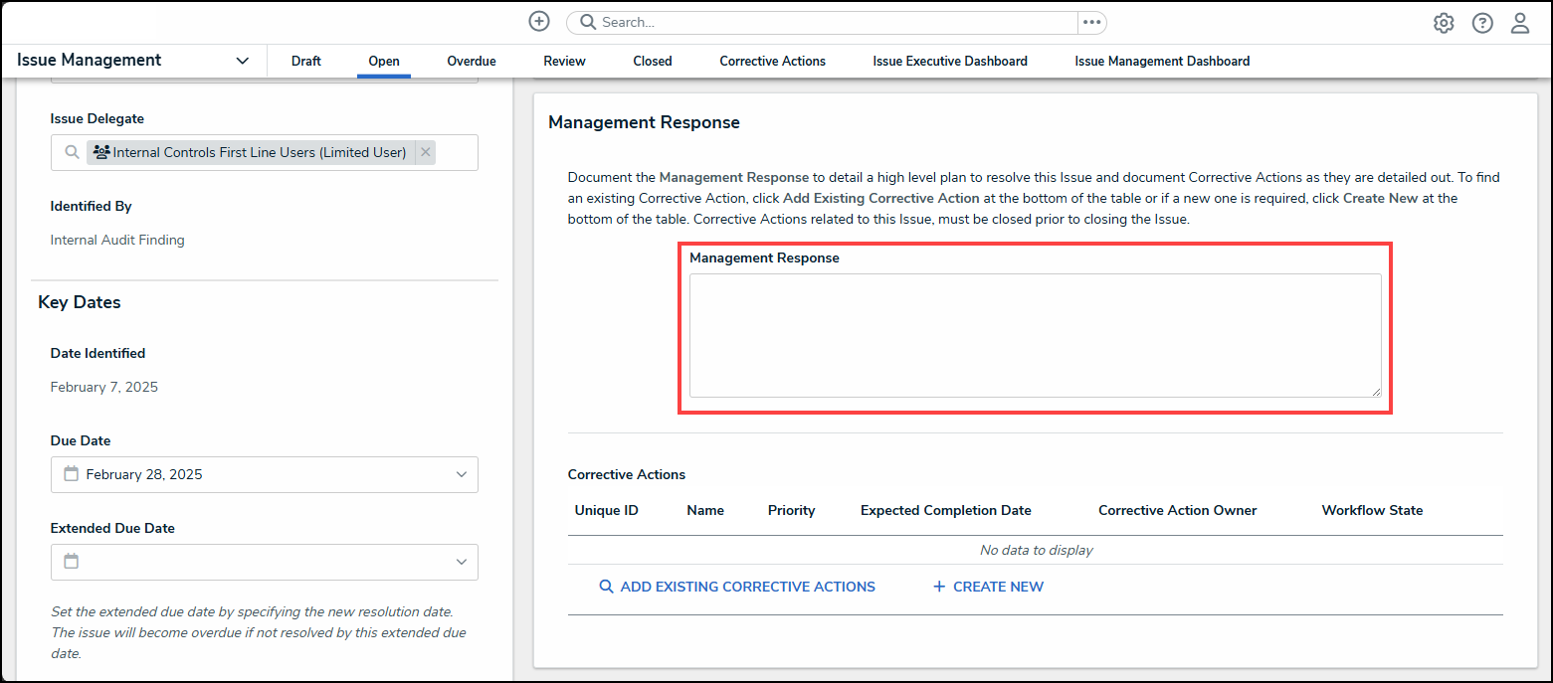
Task: Open the user profile icon
Action: (1519, 23)
